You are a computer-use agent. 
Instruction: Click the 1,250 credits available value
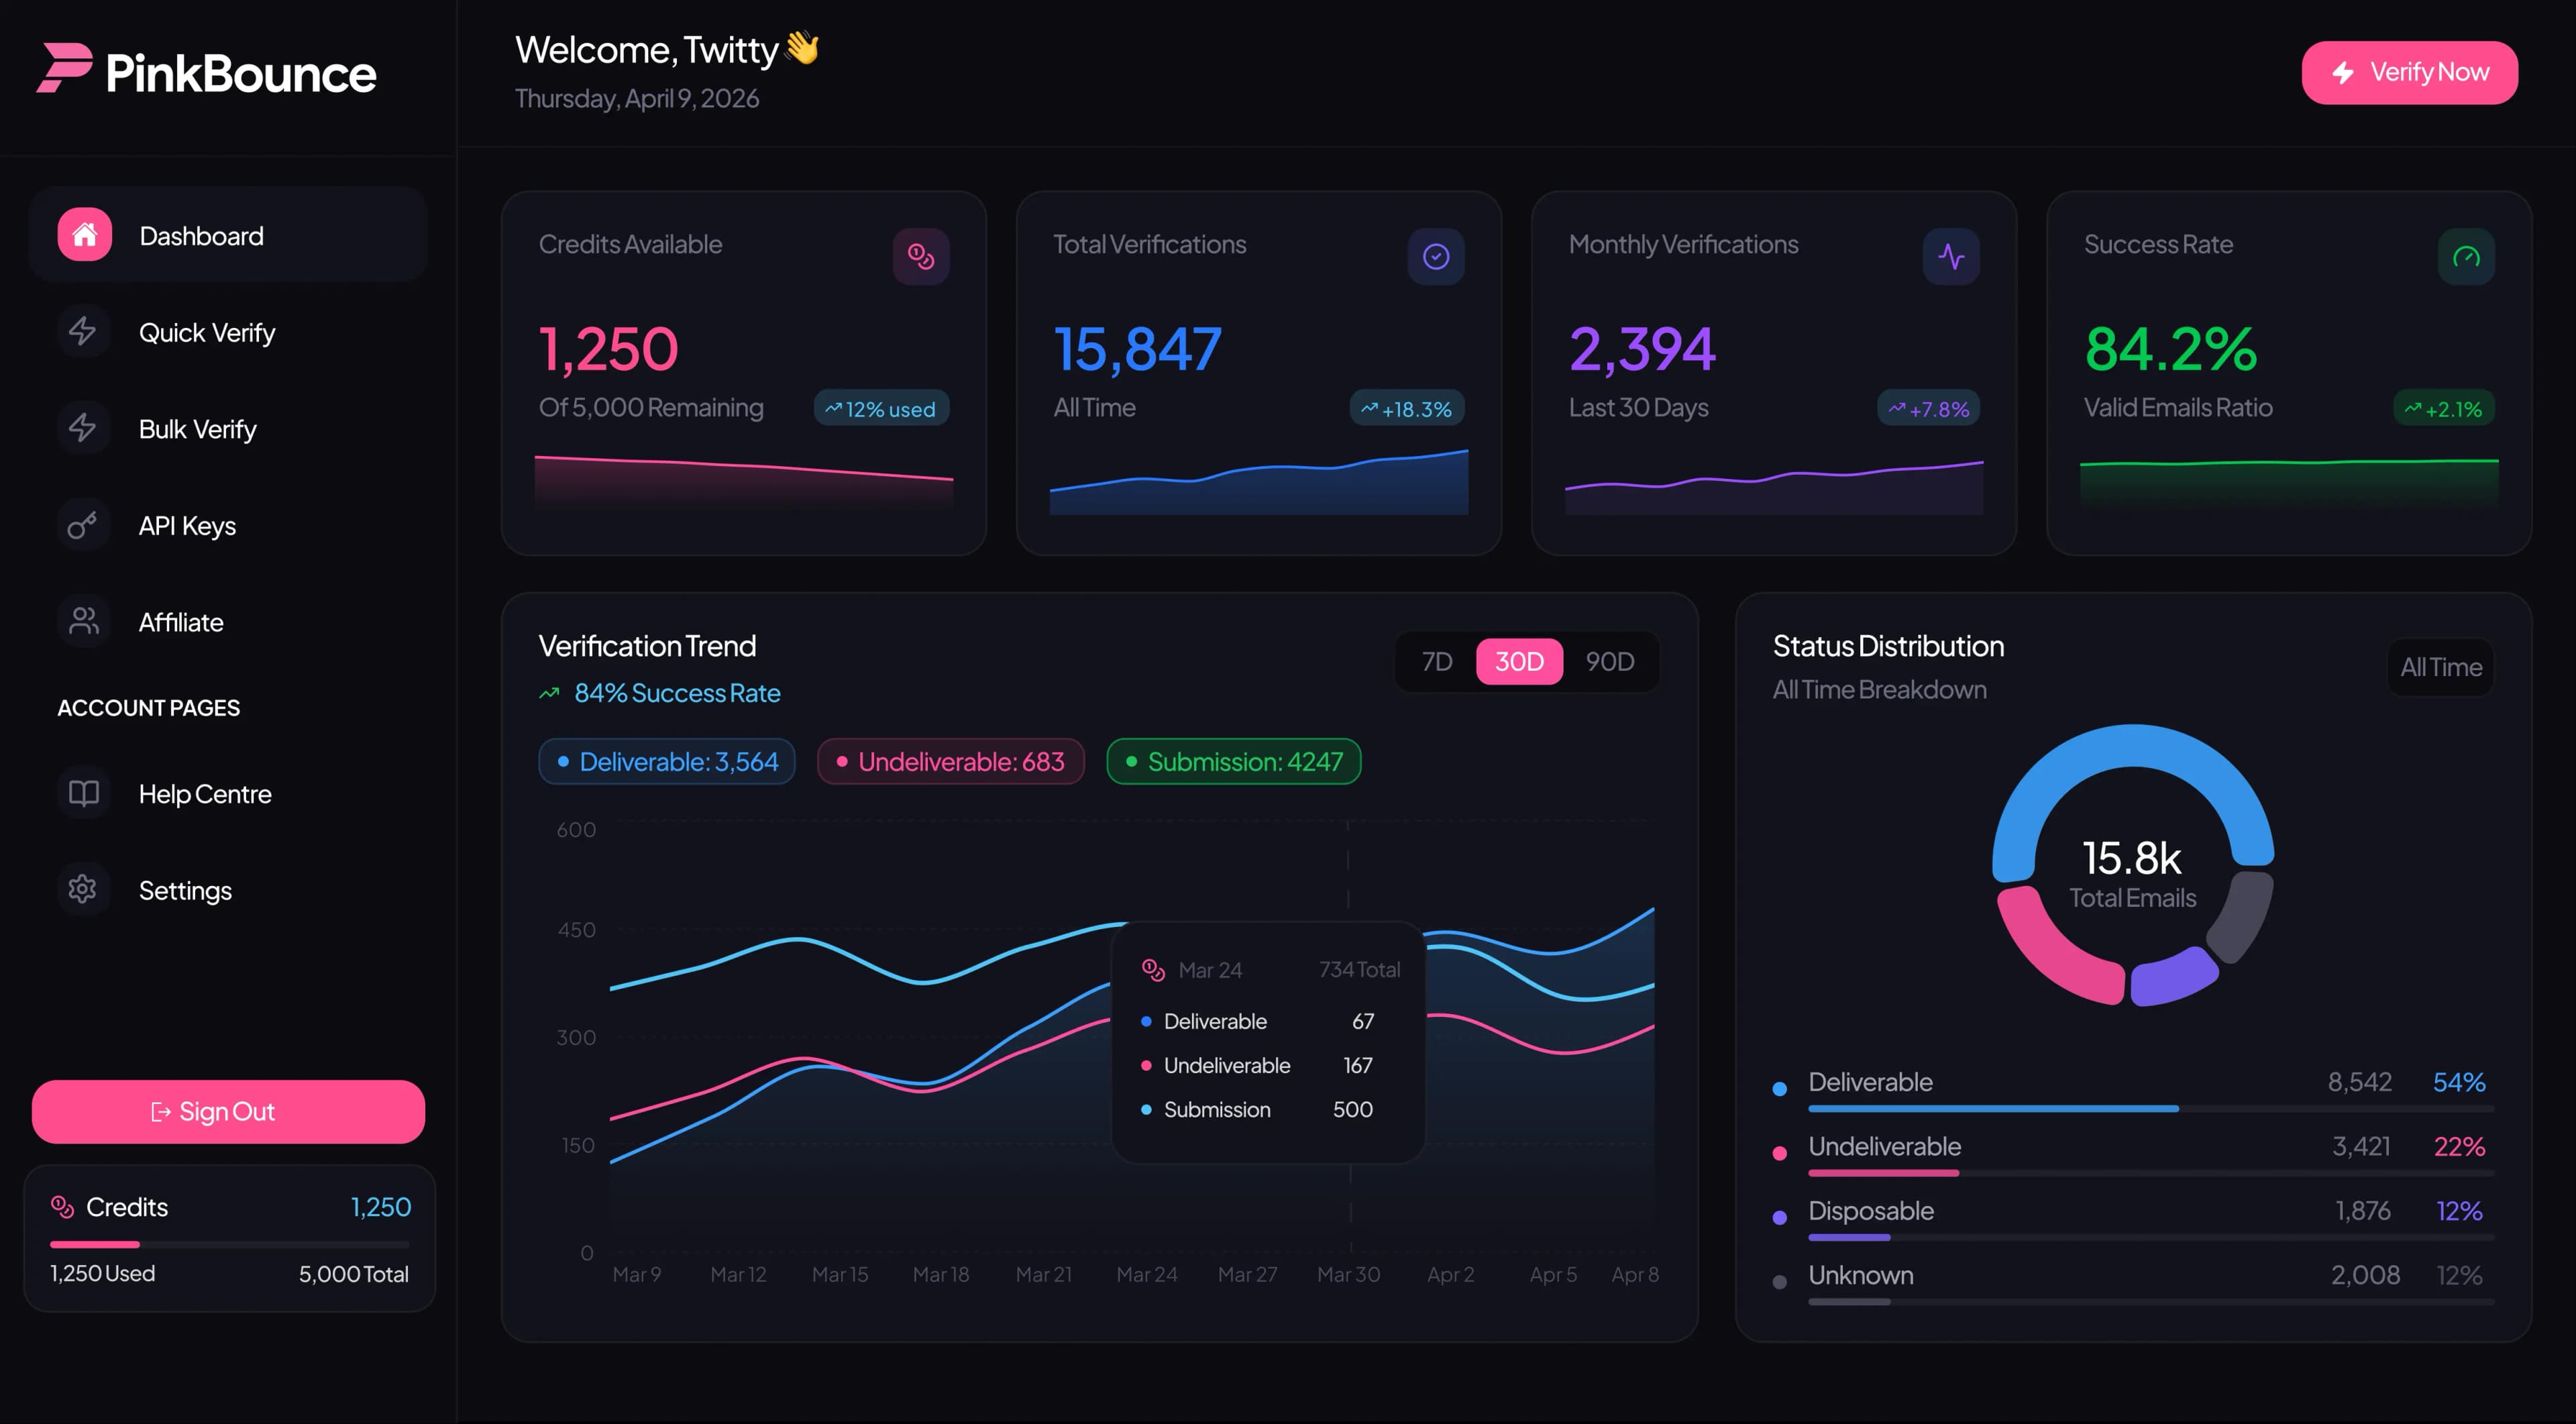tap(608, 349)
